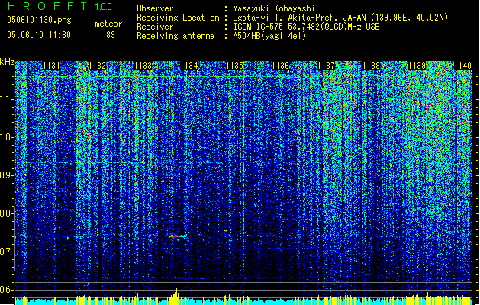Click the 1135 time marker
Viewport: 480px width, 305px height.
[x=234, y=66]
